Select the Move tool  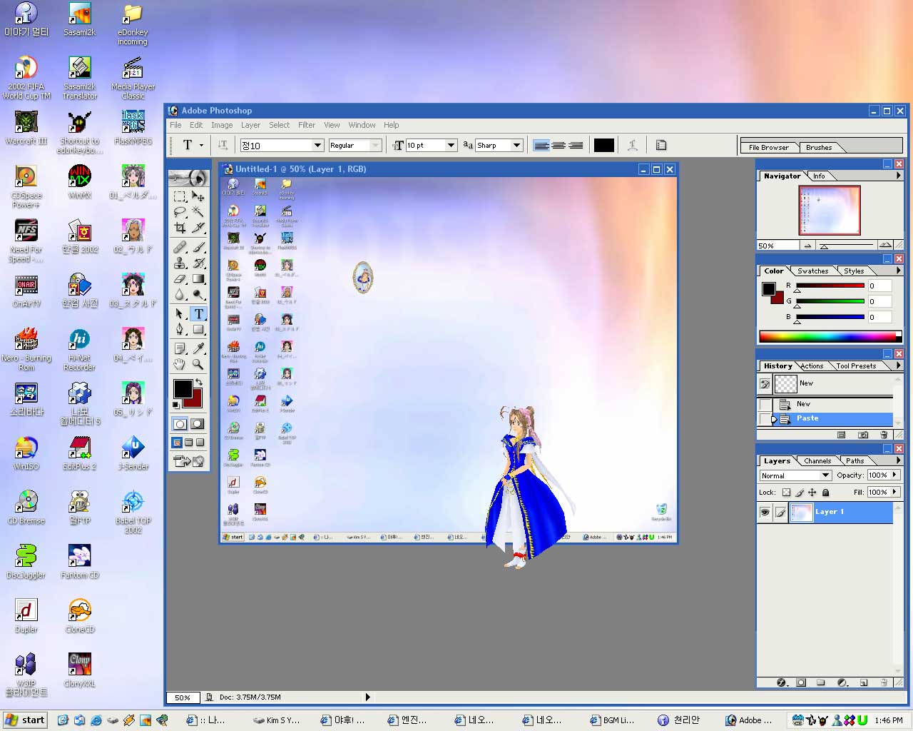(x=198, y=196)
